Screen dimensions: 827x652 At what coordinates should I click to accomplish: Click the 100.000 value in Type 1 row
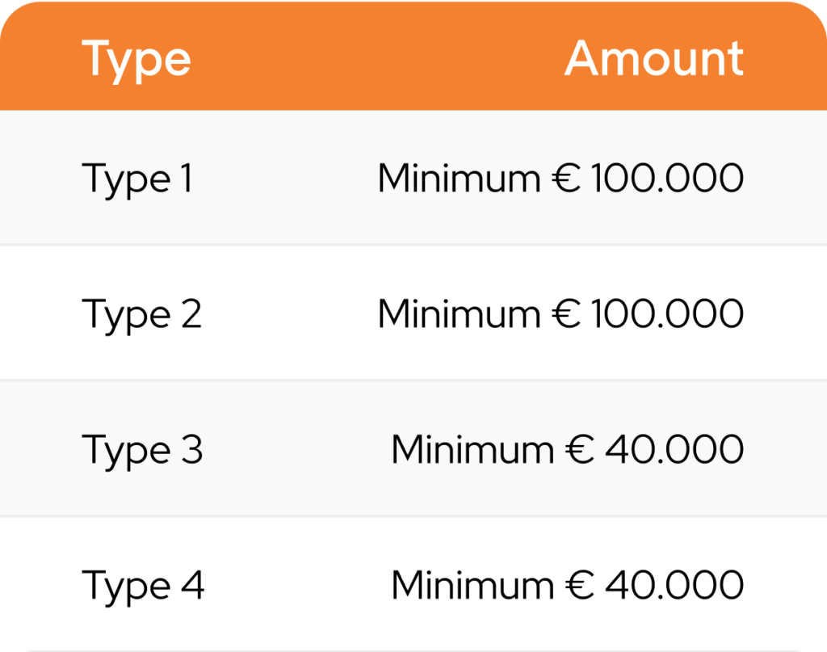click(x=667, y=179)
